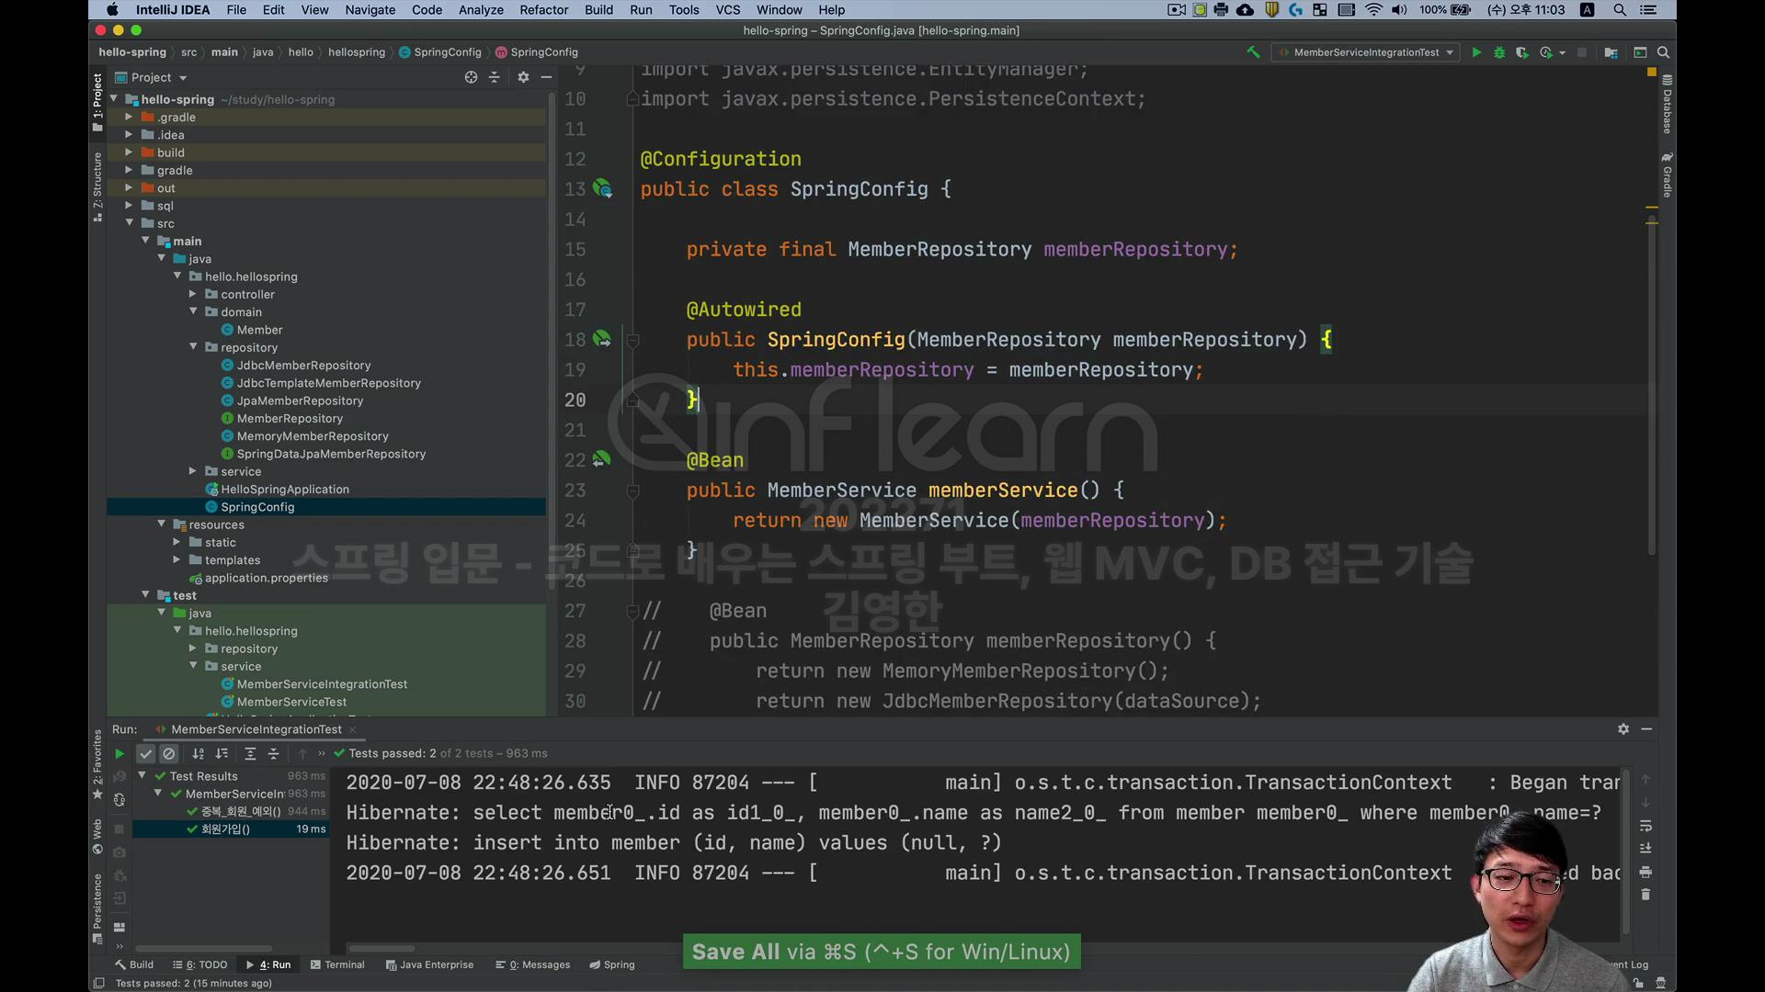Expand the service package under main

click(193, 471)
